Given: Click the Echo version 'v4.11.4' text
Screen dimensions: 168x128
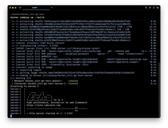Looking at the screenshot, I should click(x=58, y=100).
